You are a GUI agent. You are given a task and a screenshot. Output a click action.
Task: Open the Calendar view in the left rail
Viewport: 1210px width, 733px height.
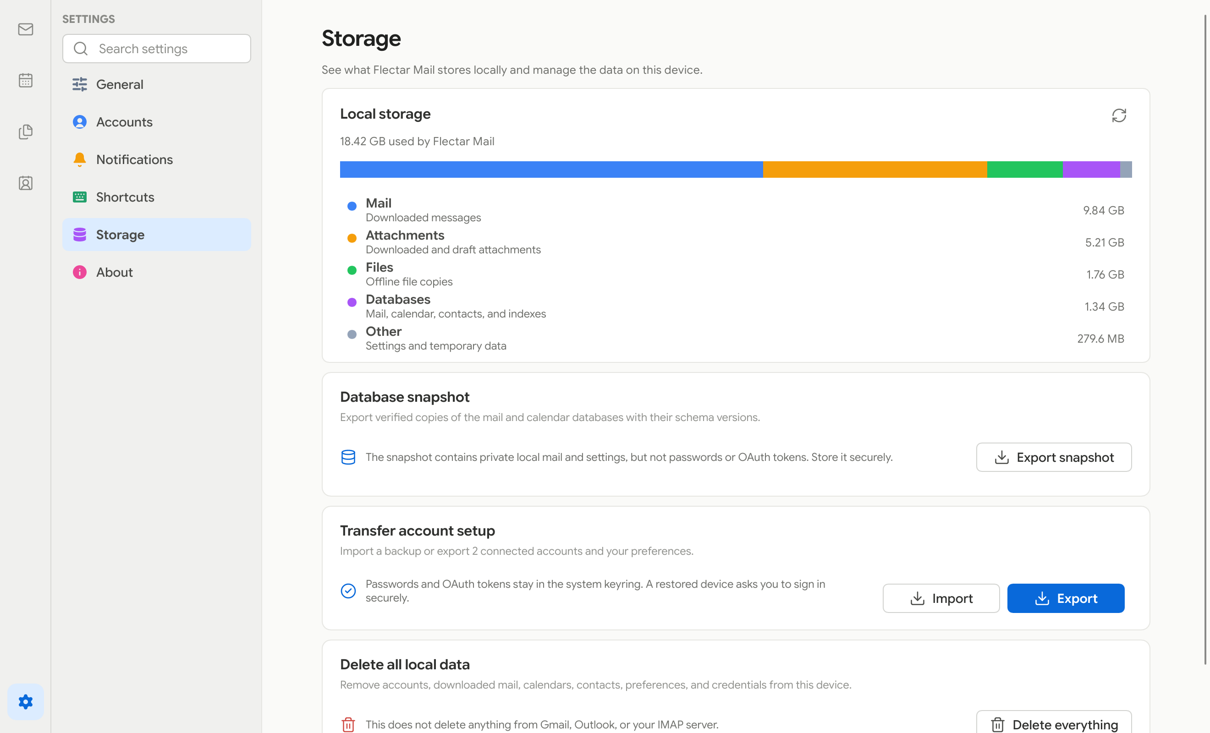[x=26, y=81]
